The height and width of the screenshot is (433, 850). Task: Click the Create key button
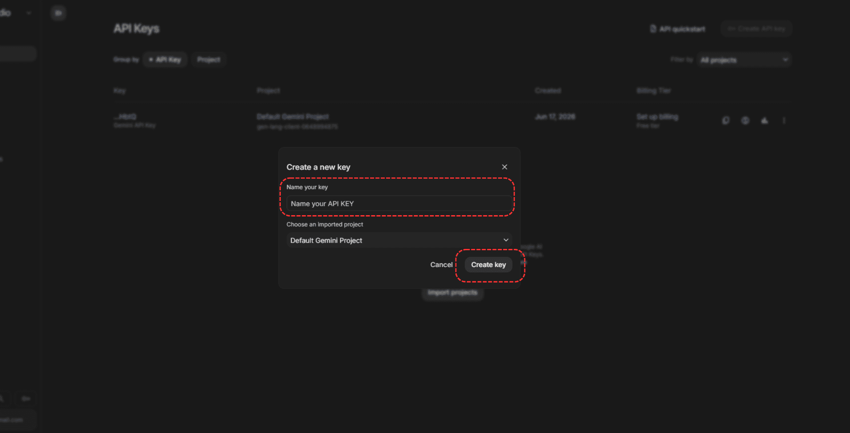(x=488, y=264)
